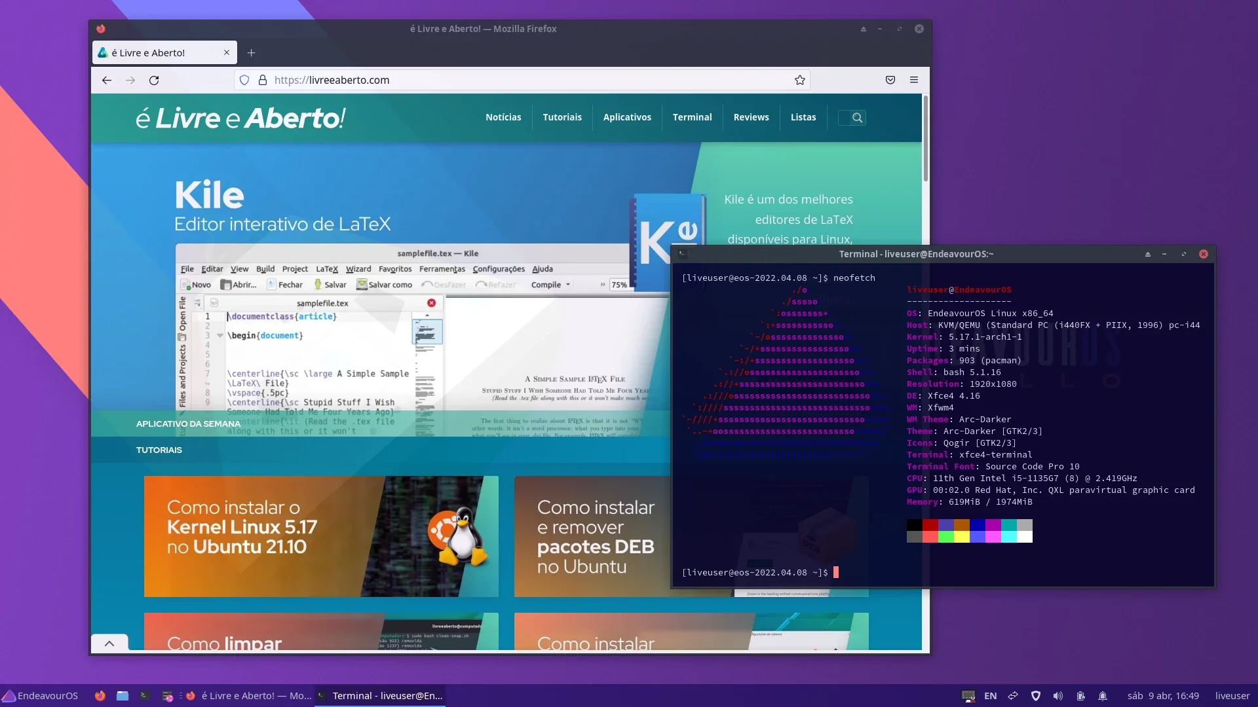
Task: Close the 'é Livre e Aberto!' tab
Action: (227, 52)
